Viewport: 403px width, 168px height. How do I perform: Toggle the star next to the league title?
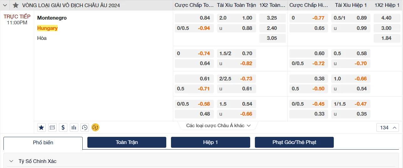click(16, 5)
